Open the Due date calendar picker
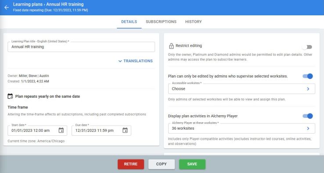This screenshot has height=173, width=324. (125, 131)
